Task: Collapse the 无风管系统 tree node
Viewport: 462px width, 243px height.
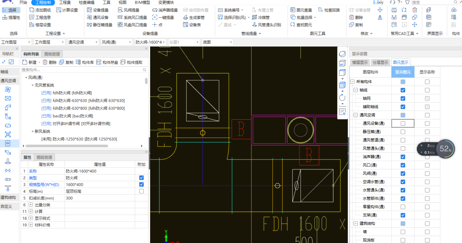Action: point(33,85)
